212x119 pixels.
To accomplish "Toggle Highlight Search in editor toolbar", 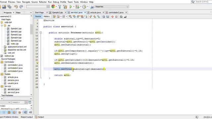I will [82, 17].
